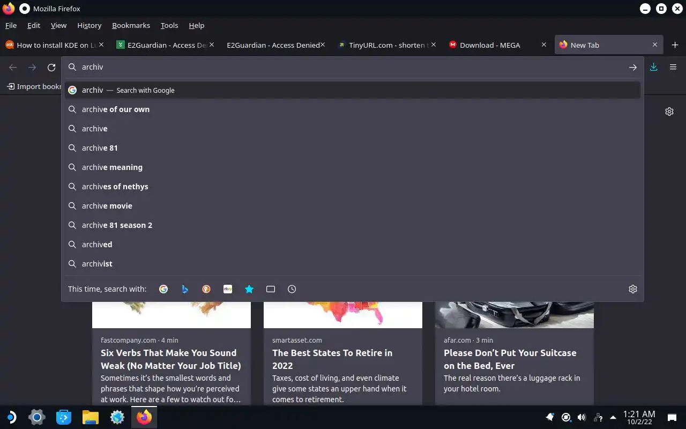
Task: Open the Edit menu
Action: (34, 25)
